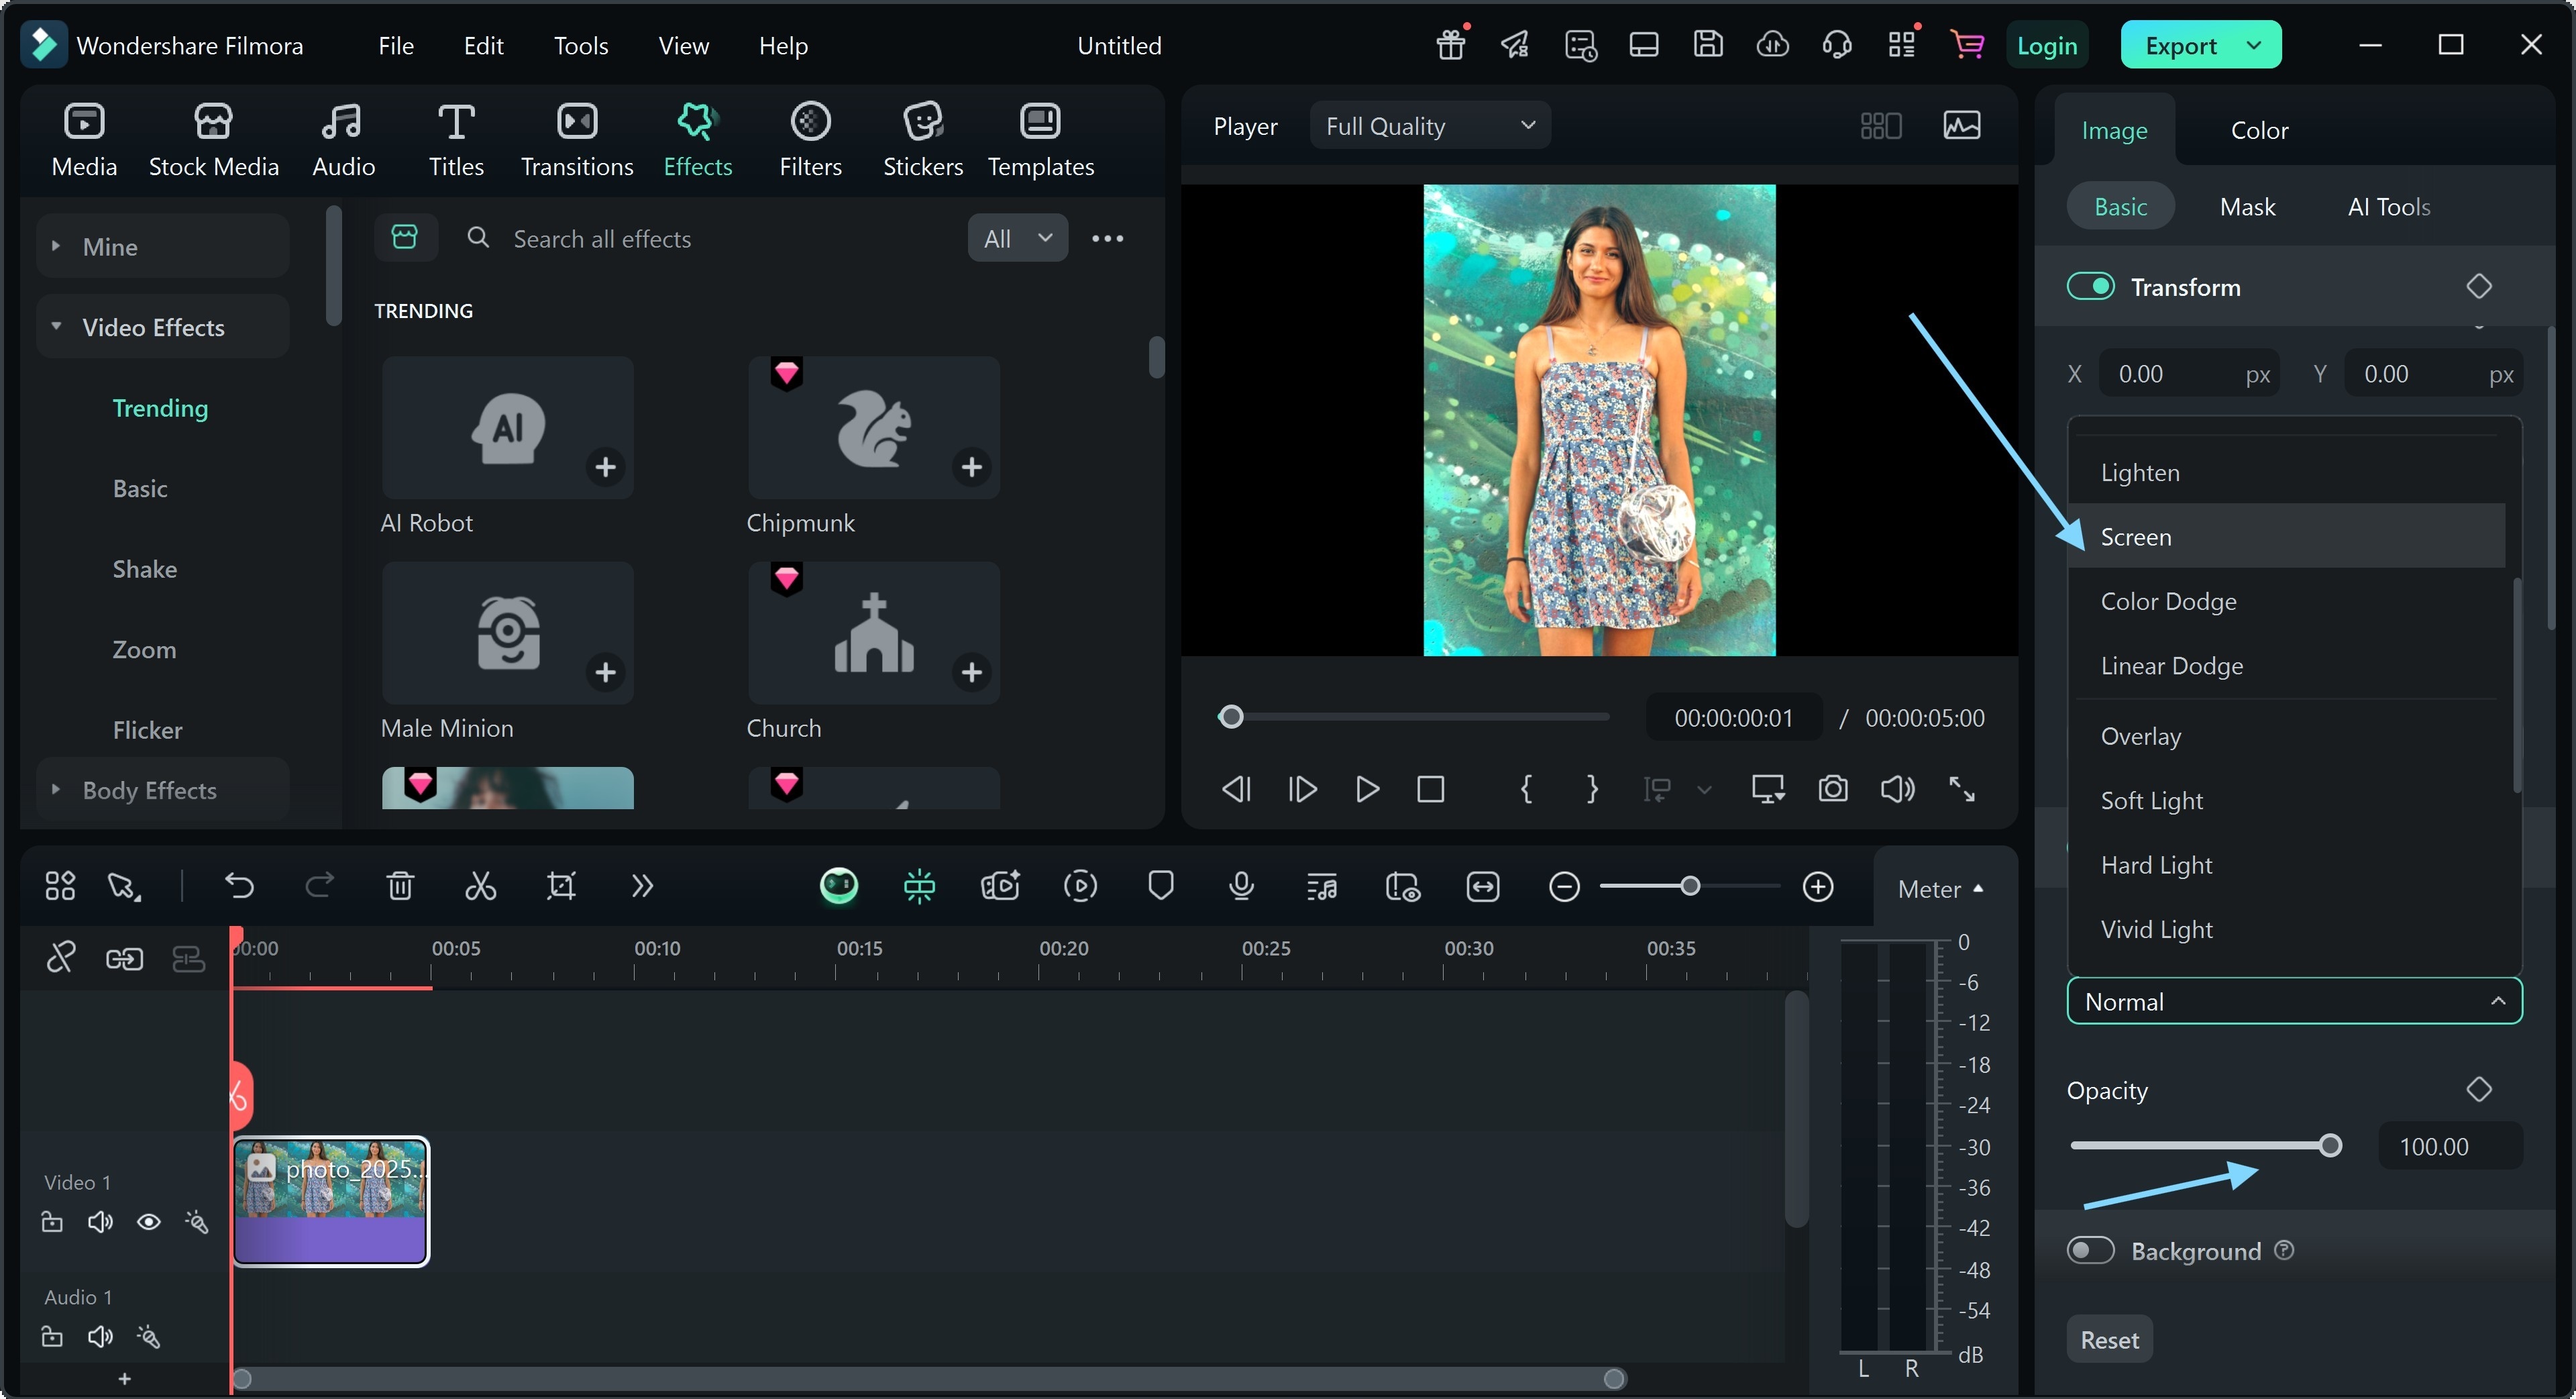Add keyframe diamond next to Transform
Image resolution: width=2576 pixels, height=1399 pixels.
tap(2478, 287)
